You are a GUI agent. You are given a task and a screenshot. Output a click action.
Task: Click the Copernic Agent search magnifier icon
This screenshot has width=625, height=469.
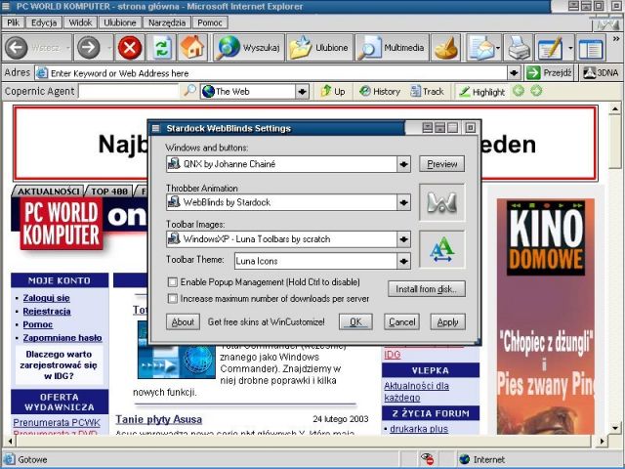[189, 91]
